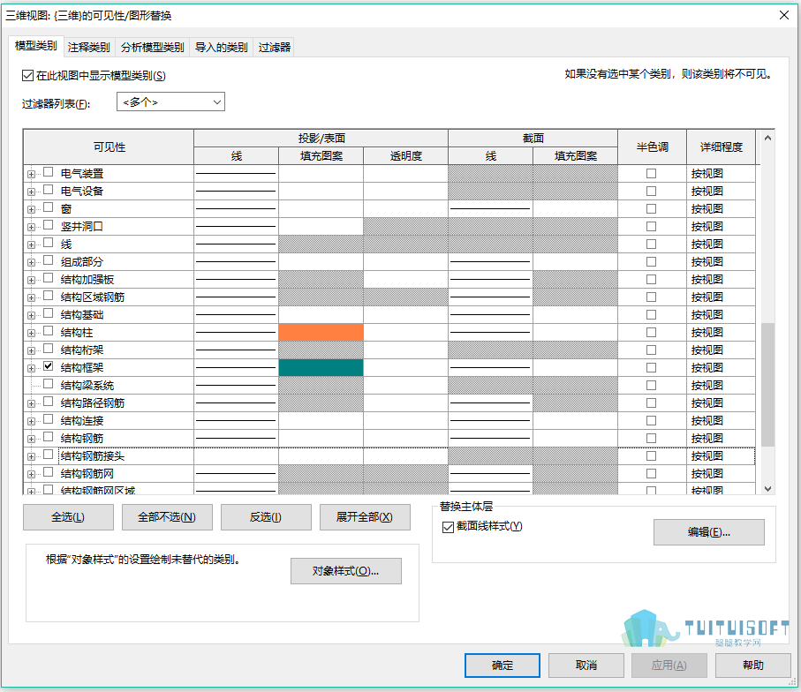Expand the 电气装置 tree node
This screenshot has height=692, width=801.
coord(31,174)
